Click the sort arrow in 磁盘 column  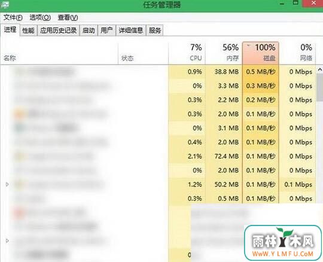248,45
